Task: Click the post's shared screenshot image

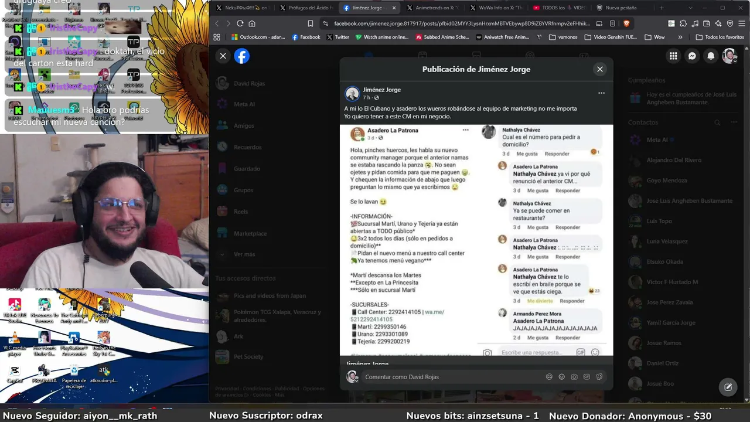Action: (476, 240)
